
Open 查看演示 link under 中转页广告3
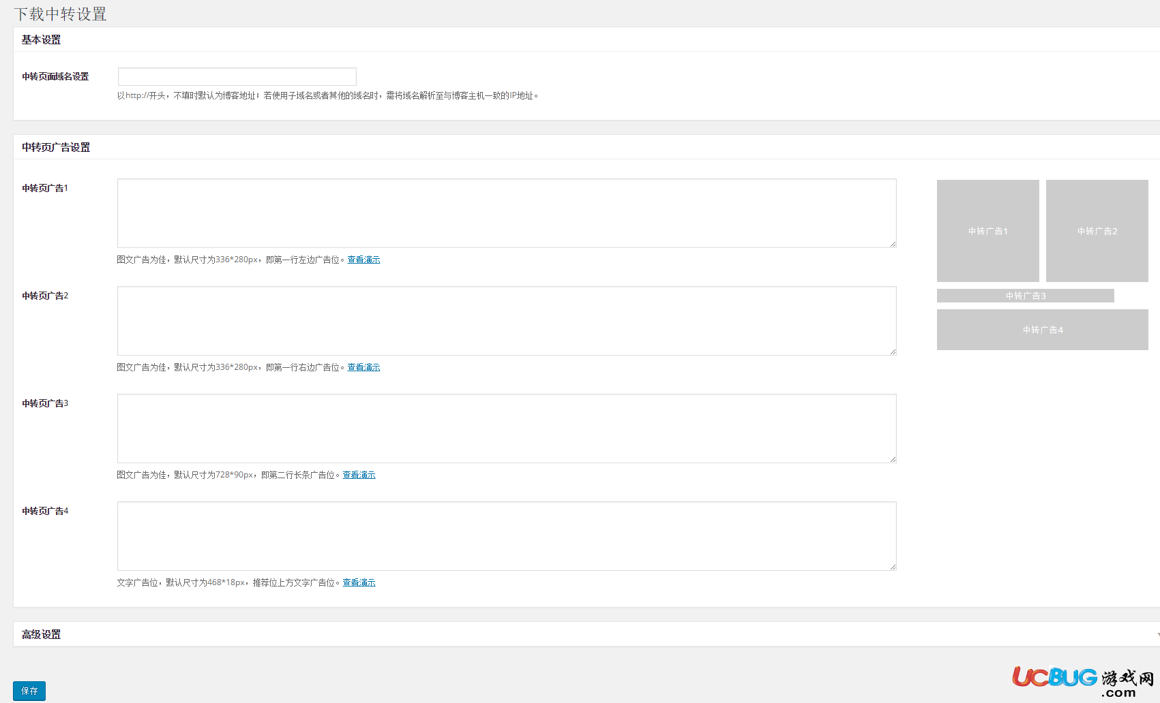(x=359, y=475)
